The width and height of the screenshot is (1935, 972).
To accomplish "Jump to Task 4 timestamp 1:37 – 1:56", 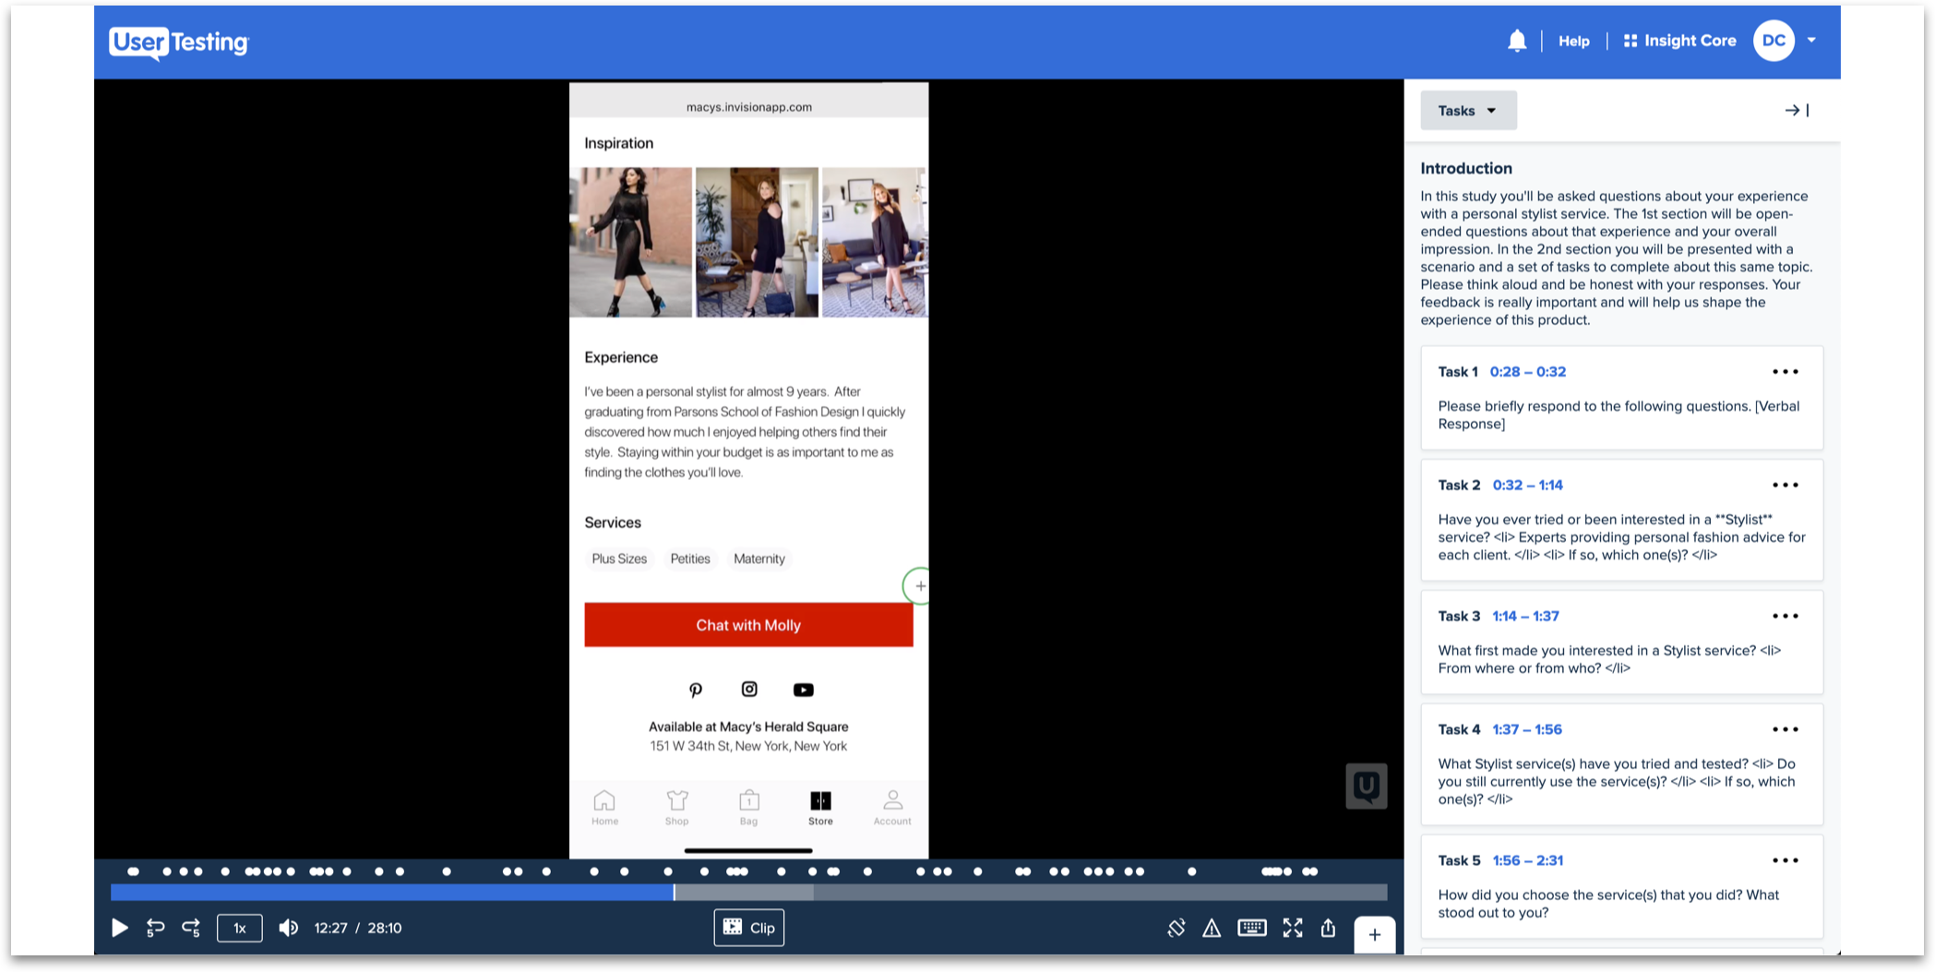I will (x=1527, y=730).
